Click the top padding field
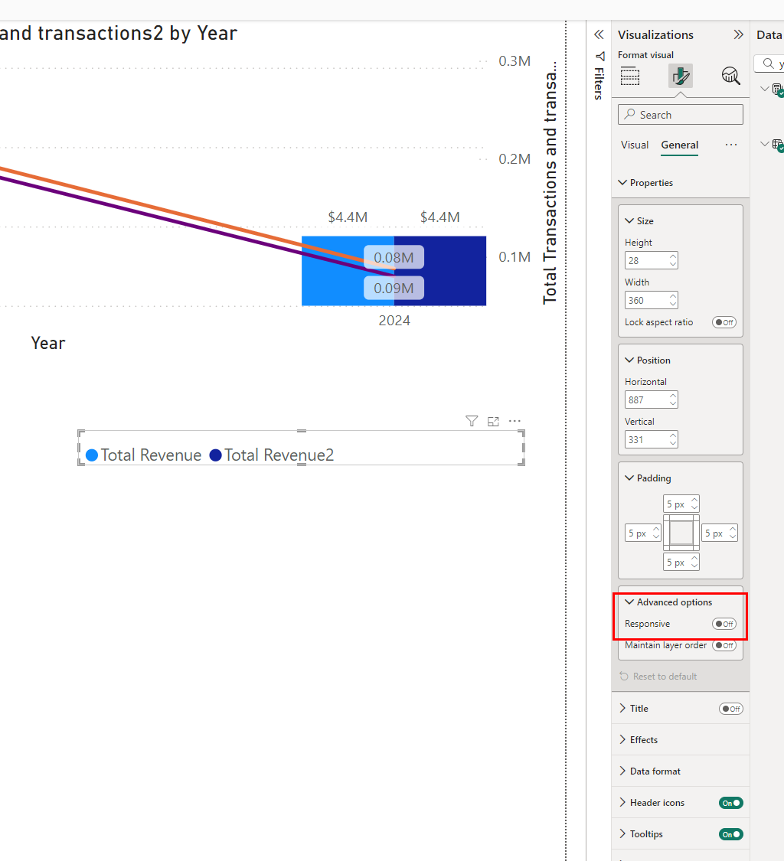Screen dimensions: 784x861 681,504
